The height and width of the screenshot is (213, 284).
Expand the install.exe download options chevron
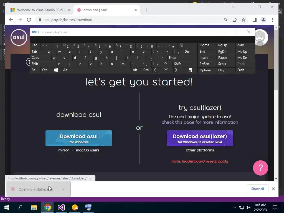click(x=64, y=189)
